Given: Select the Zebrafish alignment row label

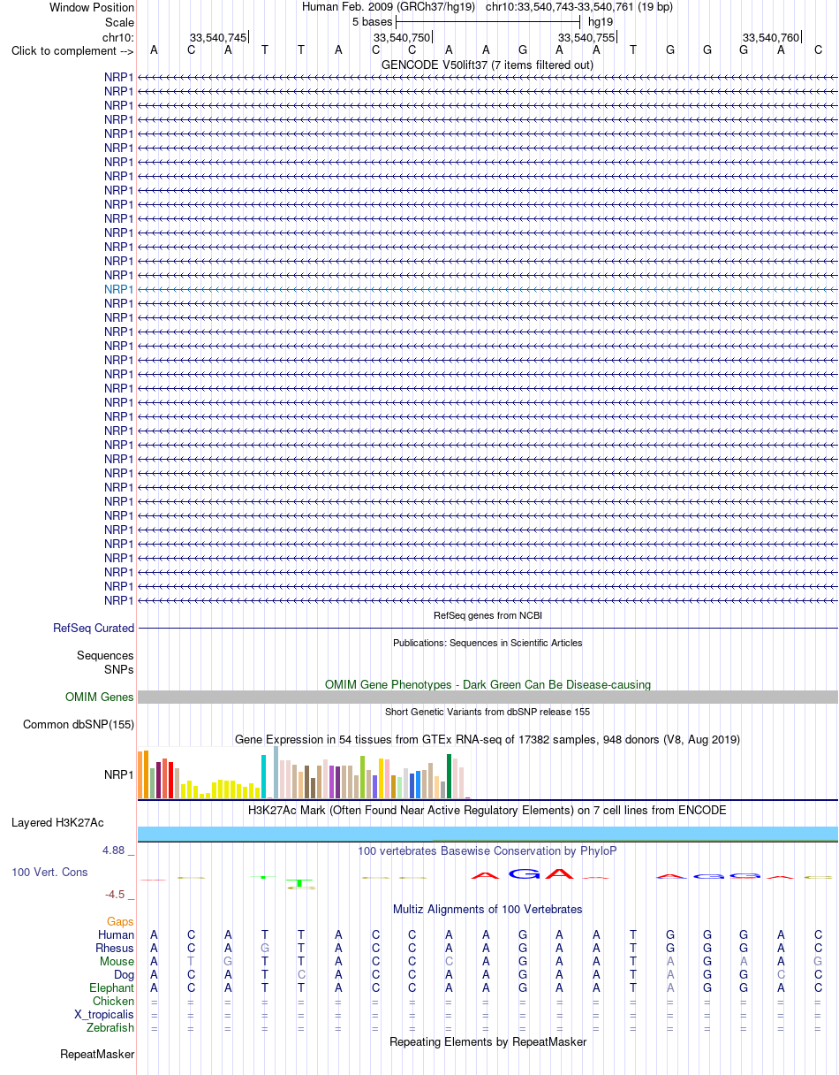Looking at the screenshot, I should [x=110, y=1027].
